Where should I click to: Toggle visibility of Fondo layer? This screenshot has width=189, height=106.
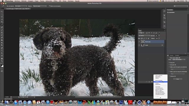click(139, 45)
